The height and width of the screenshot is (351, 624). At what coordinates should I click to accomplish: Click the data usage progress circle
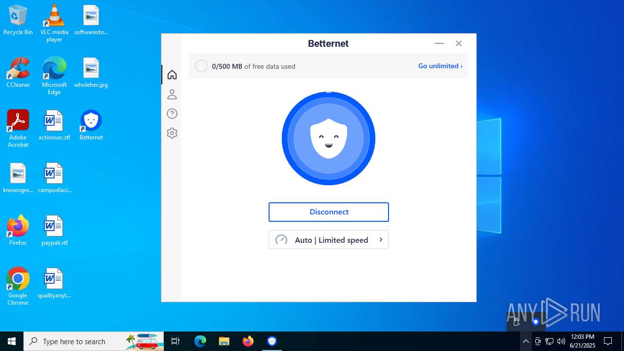pyautogui.click(x=201, y=66)
